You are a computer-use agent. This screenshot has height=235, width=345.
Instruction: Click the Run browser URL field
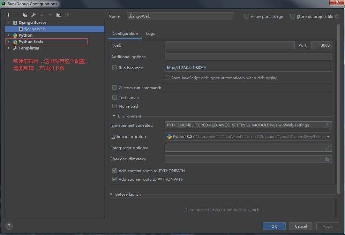248,68
